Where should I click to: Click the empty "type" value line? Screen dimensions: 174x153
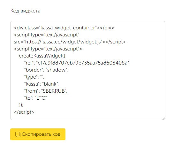(34, 77)
